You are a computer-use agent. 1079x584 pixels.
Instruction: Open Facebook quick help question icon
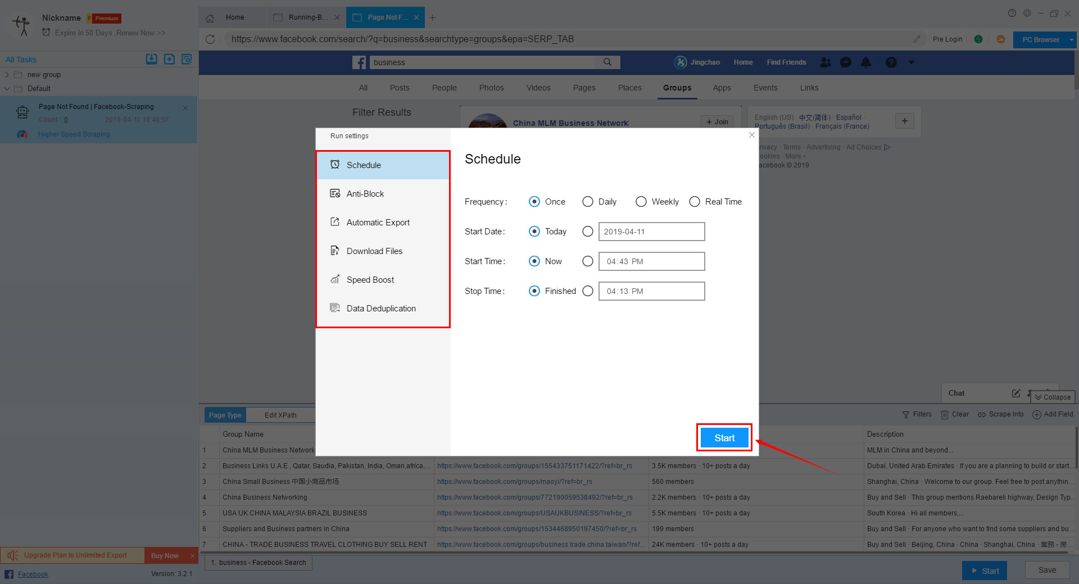(x=891, y=62)
